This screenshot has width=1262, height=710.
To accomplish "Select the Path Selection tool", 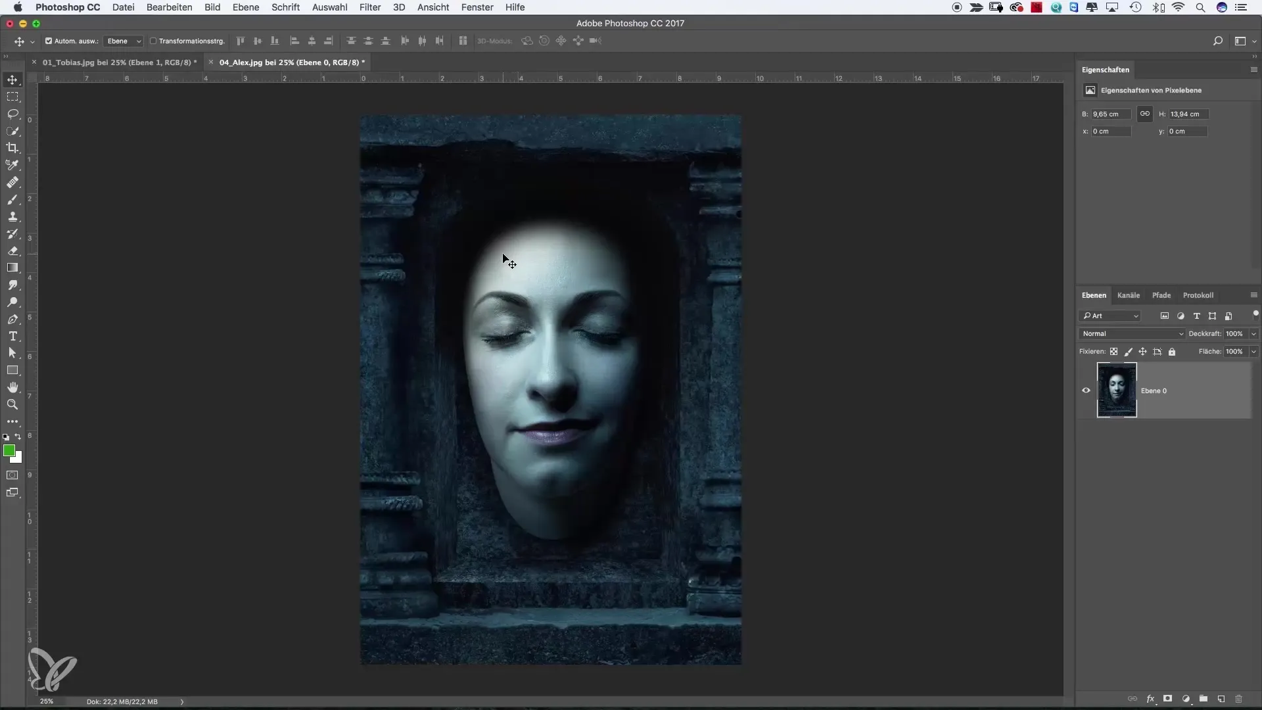I will (12, 353).
